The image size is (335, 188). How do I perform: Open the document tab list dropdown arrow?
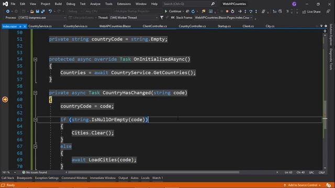pyautogui.click(x=321, y=26)
